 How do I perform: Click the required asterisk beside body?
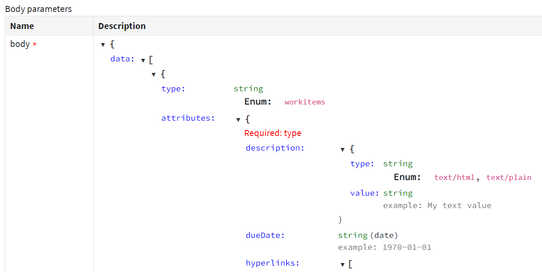35,43
